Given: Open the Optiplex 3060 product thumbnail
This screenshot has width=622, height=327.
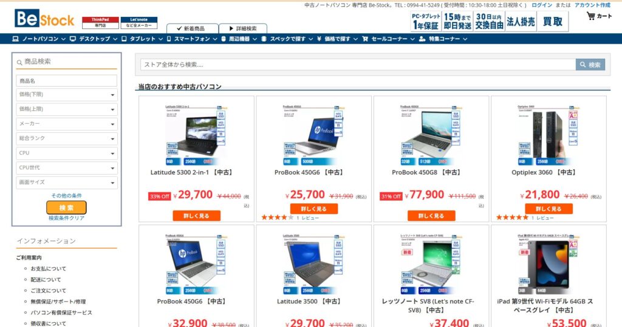Looking at the screenshot, I should (549, 135).
